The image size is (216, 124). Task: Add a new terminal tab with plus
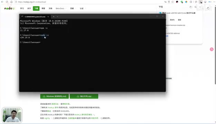pyautogui.click(x=54, y=17)
